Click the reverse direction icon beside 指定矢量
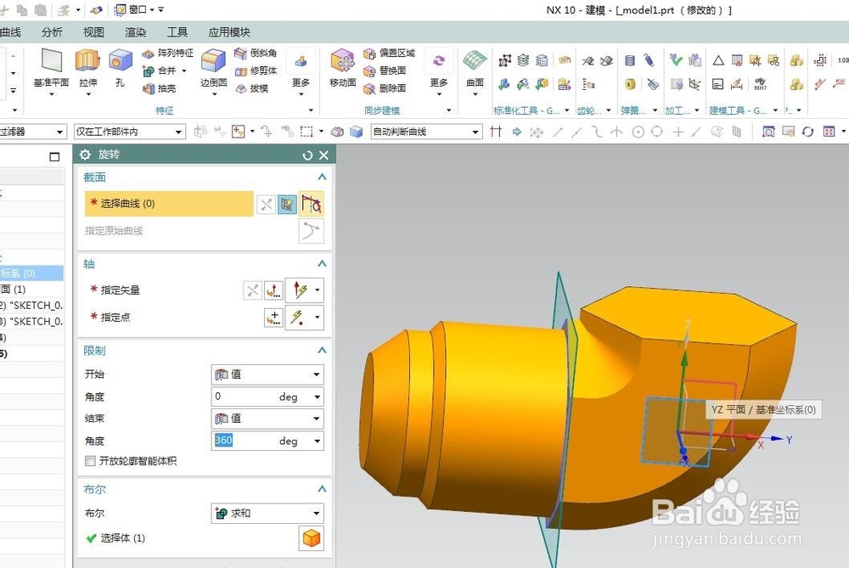 [252, 290]
